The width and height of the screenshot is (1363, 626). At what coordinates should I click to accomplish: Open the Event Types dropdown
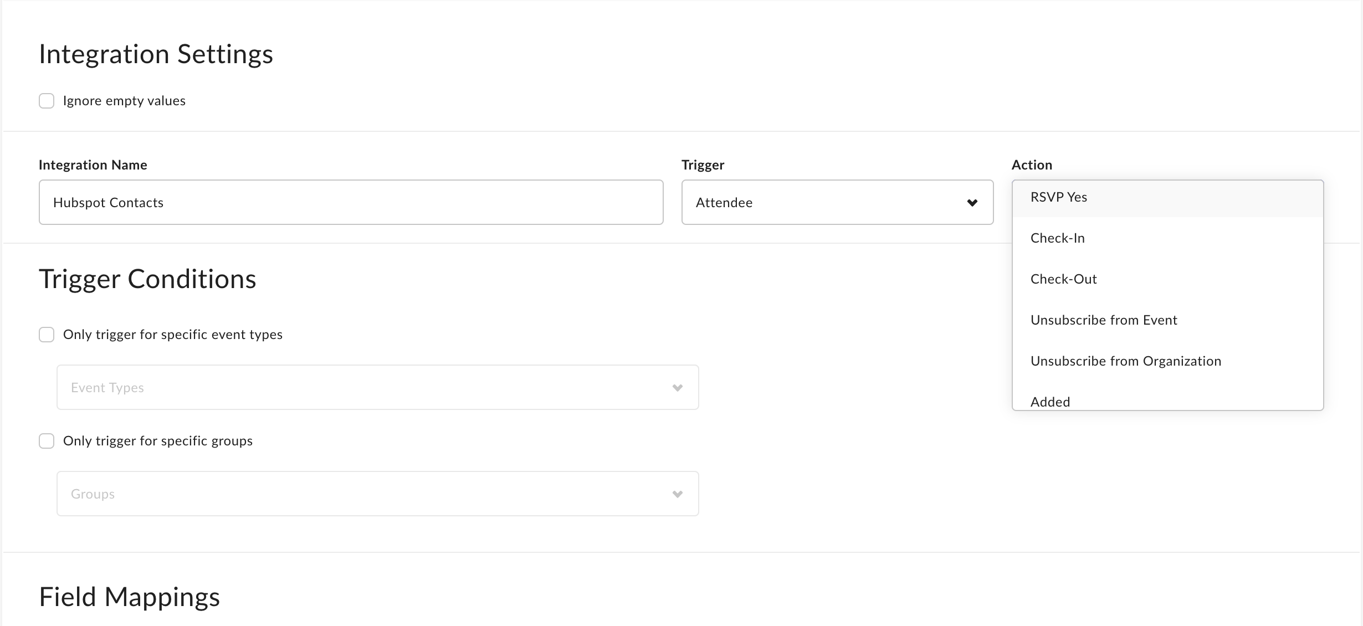pyautogui.click(x=377, y=387)
